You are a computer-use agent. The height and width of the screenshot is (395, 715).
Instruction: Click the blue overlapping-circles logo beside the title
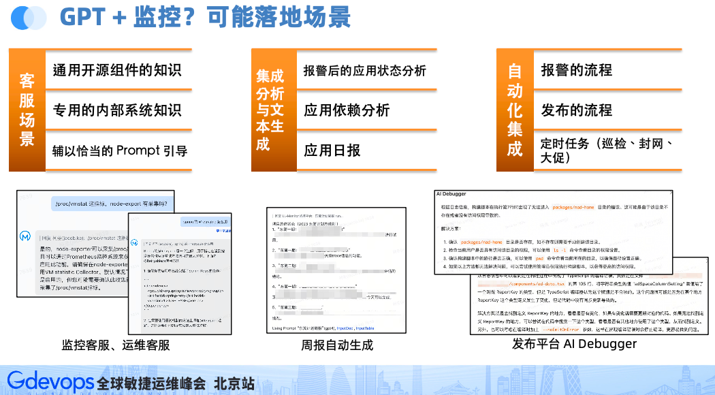click(x=29, y=18)
